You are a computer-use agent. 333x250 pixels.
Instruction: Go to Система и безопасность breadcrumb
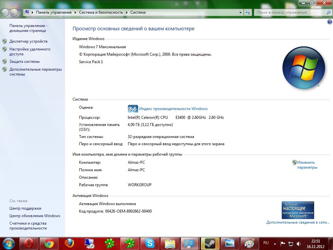(101, 12)
